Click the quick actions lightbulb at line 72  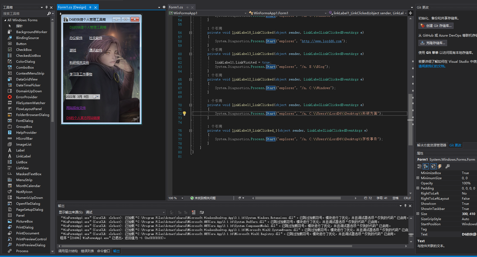184,114
